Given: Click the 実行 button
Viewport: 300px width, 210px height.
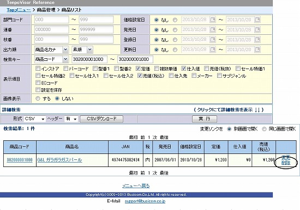Looking at the screenshot, I should click(205, 119).
